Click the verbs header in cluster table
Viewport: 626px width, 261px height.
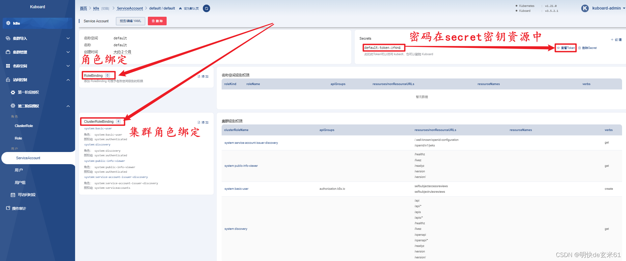[609, 130]
